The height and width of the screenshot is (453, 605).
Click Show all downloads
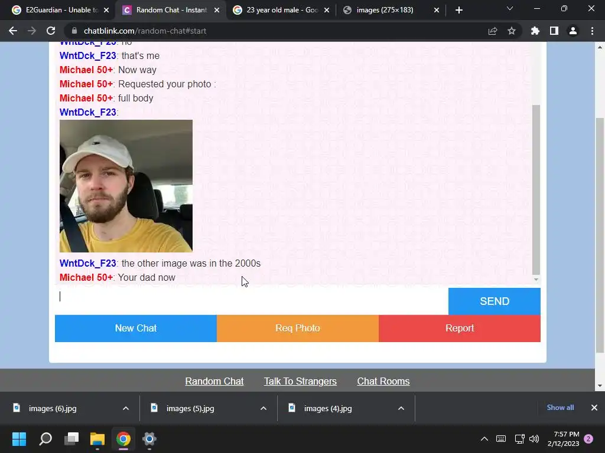560,408
